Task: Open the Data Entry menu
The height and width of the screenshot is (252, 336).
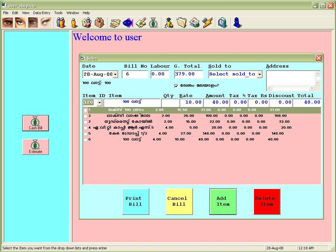Action: coord(42,13)
